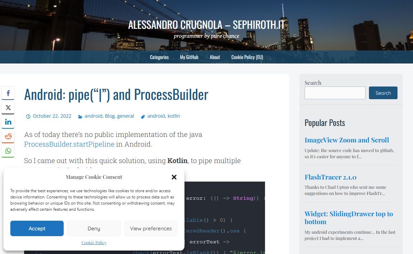Image resolution: width=413 pixels, height=254 pixels.
Task: Open Categories in navigation menu
Action: pyautogui.click(x=159, y=57)
